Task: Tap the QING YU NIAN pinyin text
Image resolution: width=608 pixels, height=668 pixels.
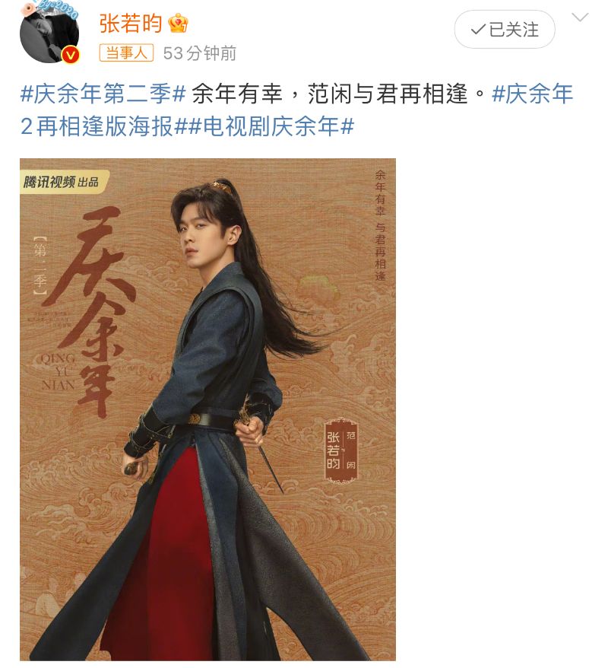Action: point(59,371)
